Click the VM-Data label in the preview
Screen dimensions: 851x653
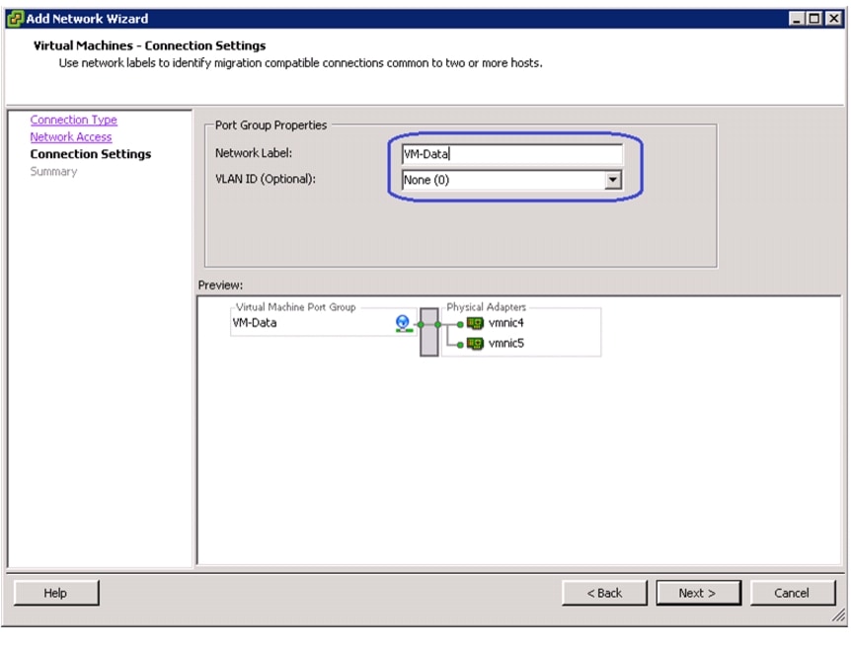coord(255,323)
